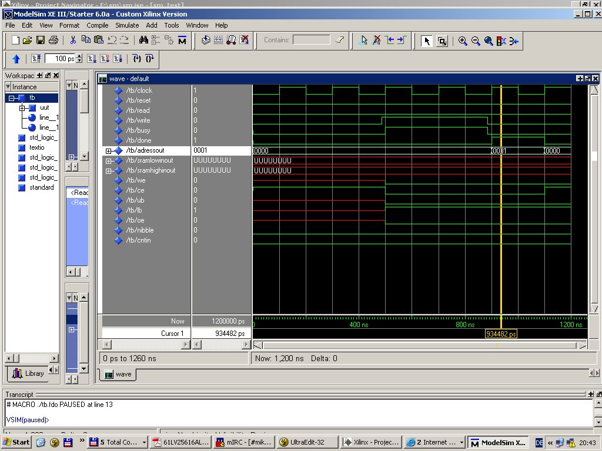
Task: Zoom full with dark magnifier icon
Action: point(489,41)
